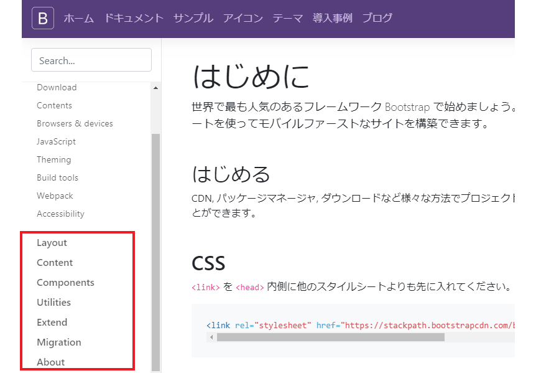Open the Webpack sidebar link
536x373 pixels.
tap(55, 196)
